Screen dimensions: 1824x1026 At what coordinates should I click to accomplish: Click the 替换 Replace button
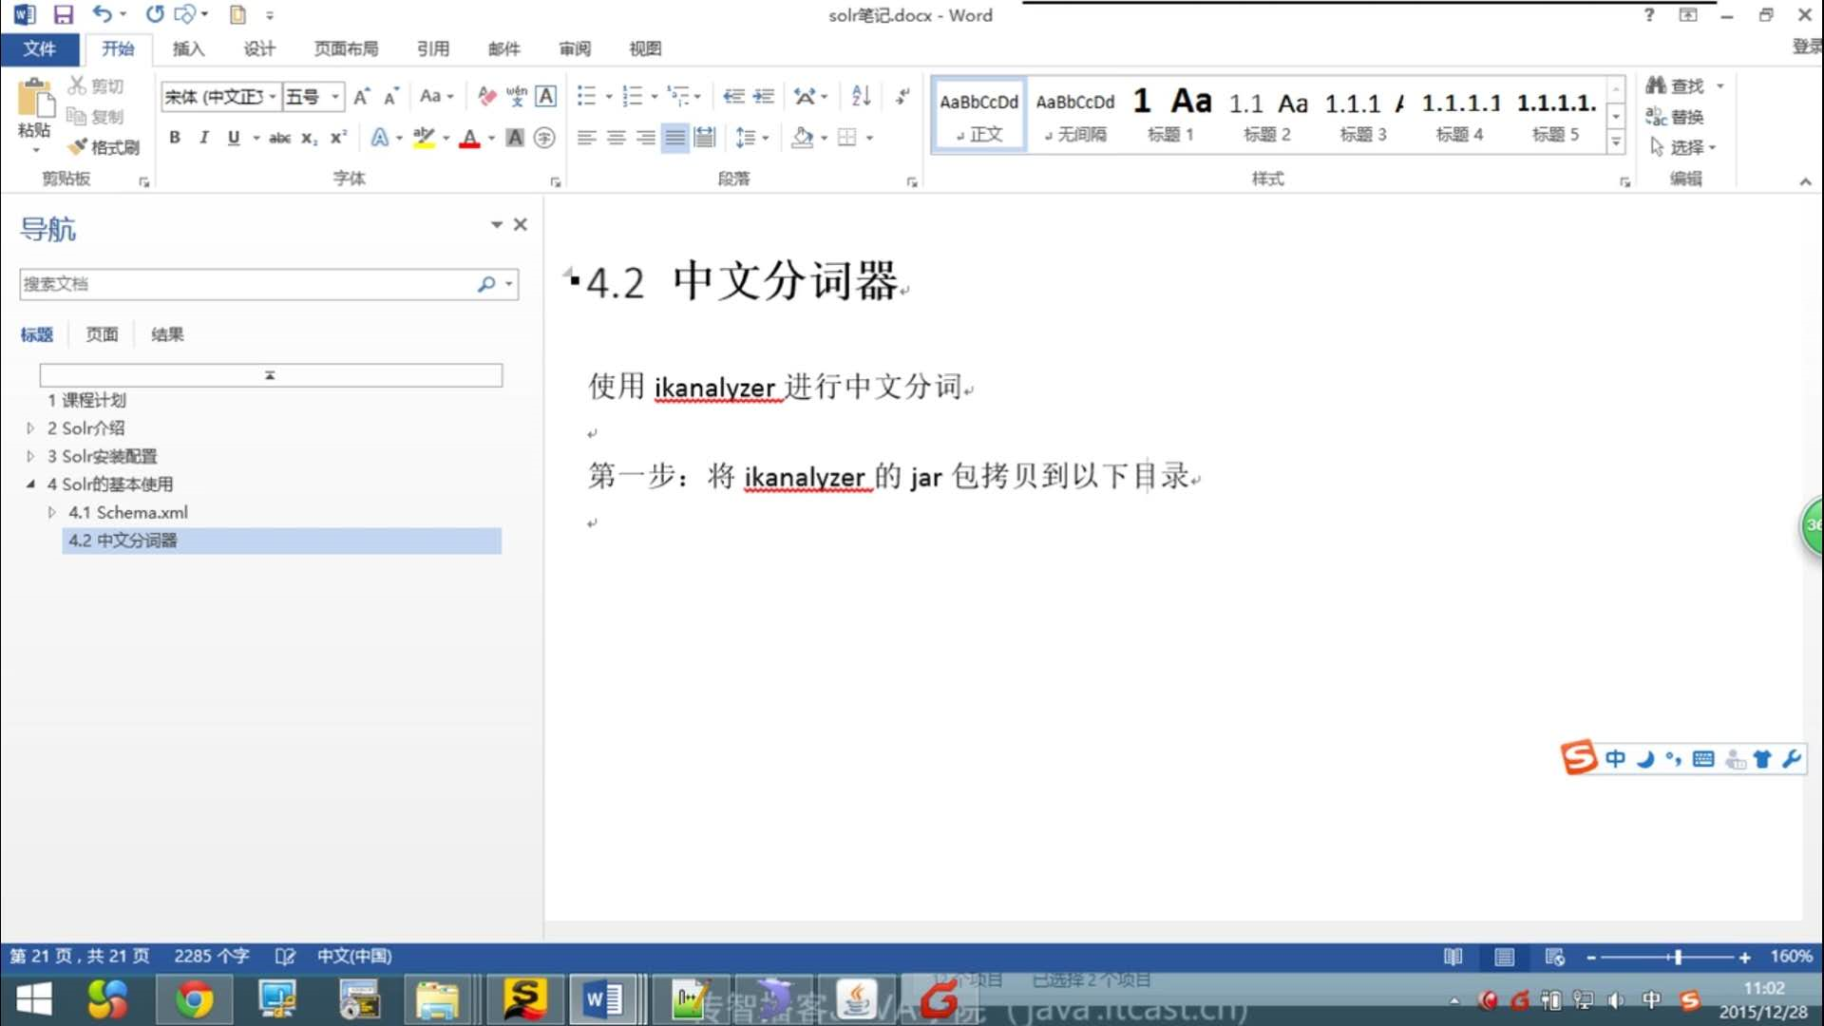[1675, 117]
